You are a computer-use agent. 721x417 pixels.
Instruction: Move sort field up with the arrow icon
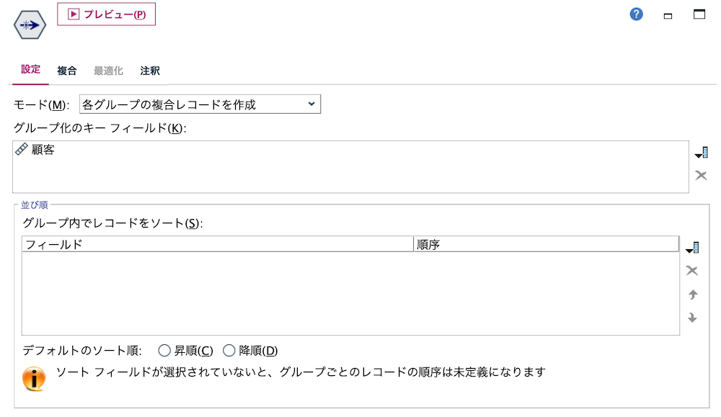point(692,294)
